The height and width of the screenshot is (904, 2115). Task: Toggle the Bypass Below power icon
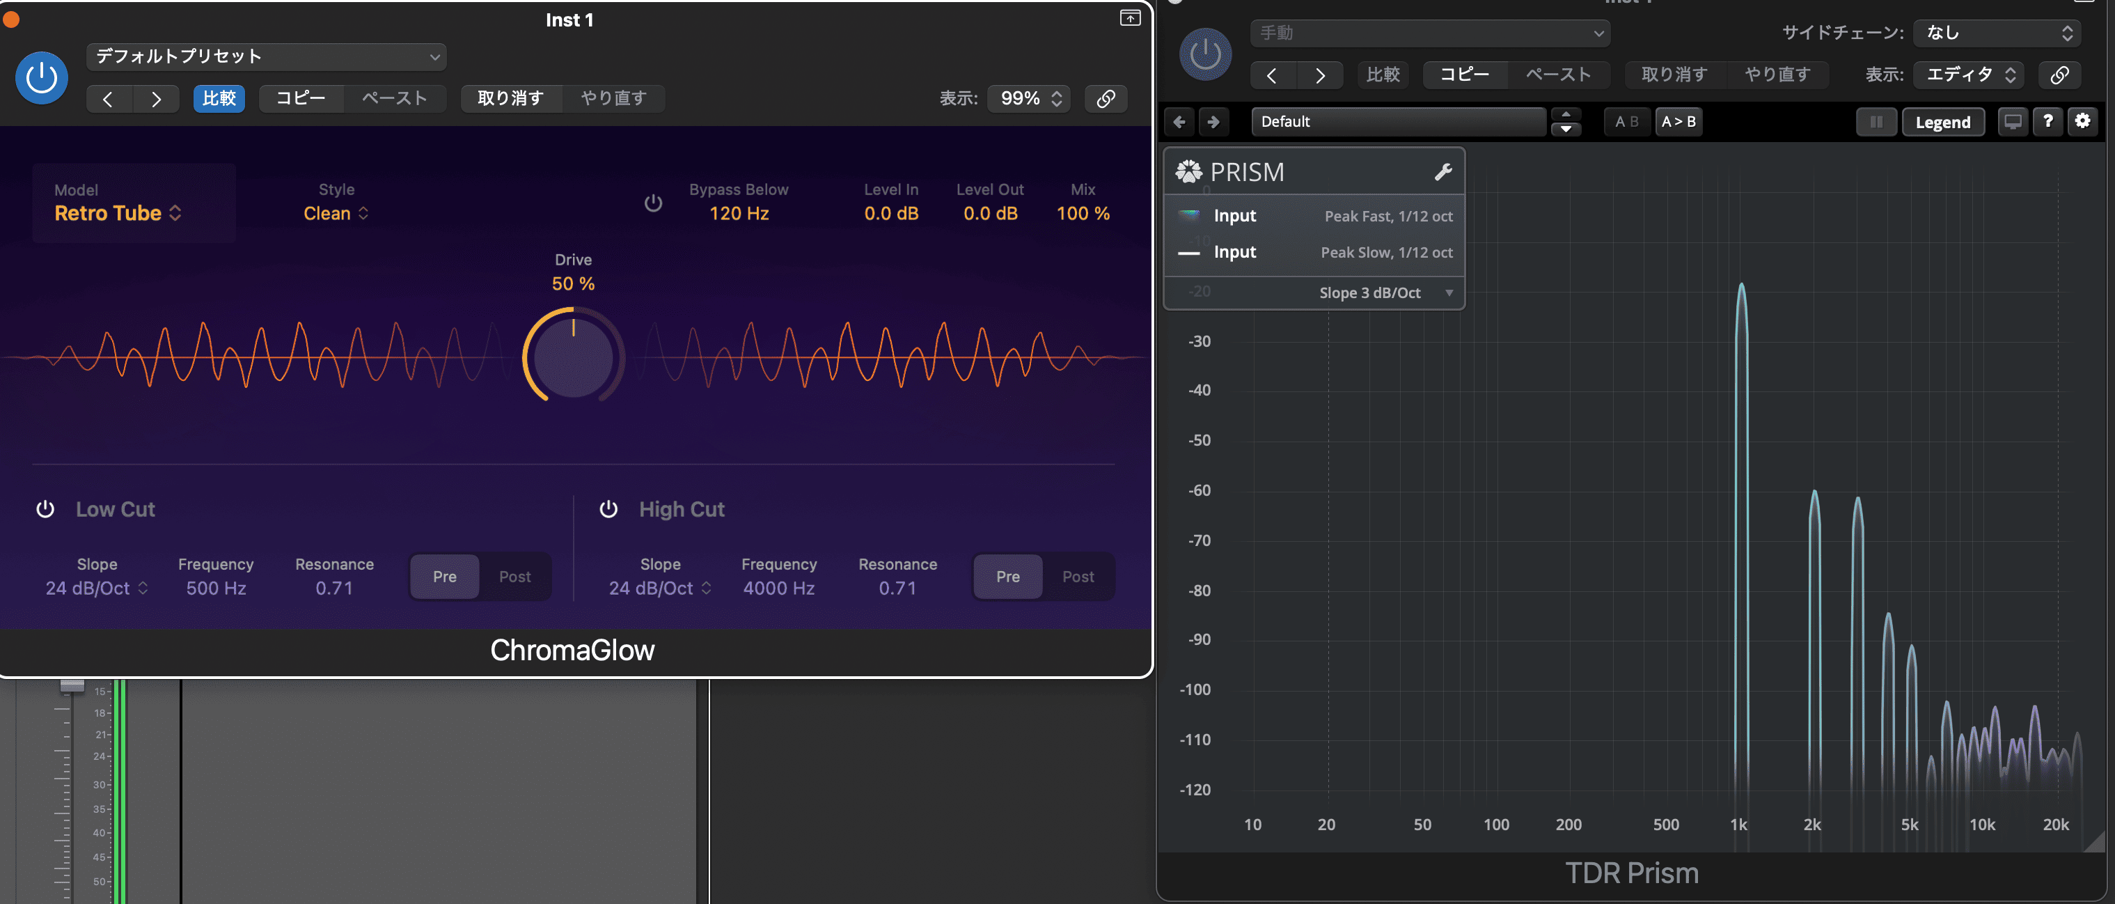pyautogui.click(x=653, y=203)
